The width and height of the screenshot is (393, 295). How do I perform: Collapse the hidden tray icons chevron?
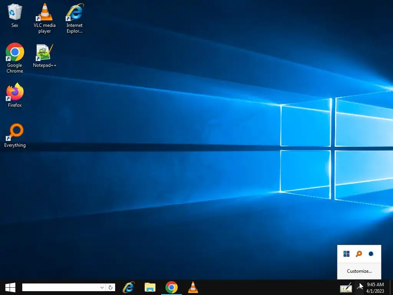click(359, 287)
